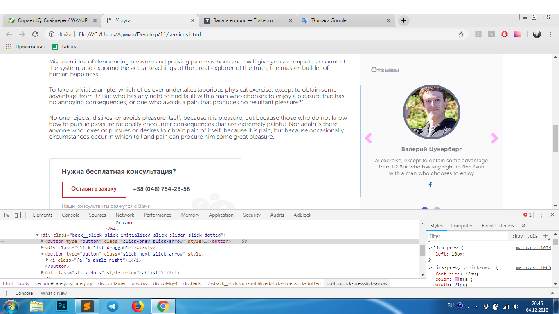Open the Performance tab
The image size is (559, 314).
click(158, 215)
